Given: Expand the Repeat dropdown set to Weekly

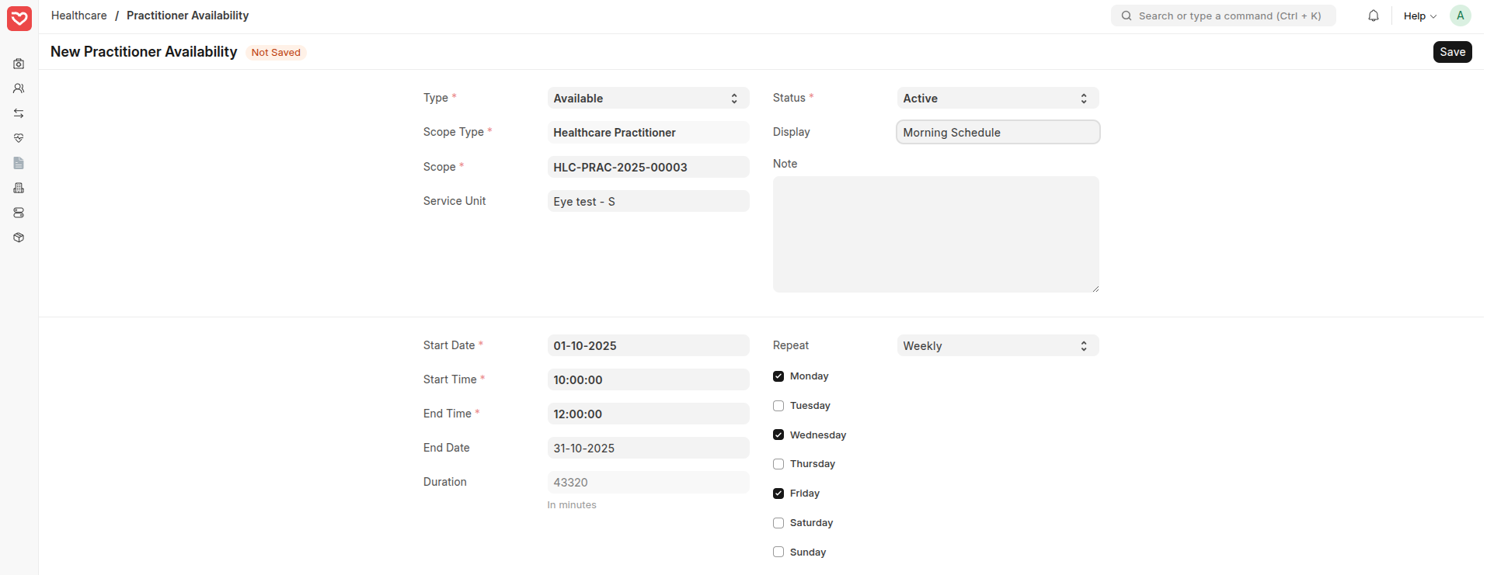Looking at the screenshot, I should pyautogui.click(x=998, y=346).
